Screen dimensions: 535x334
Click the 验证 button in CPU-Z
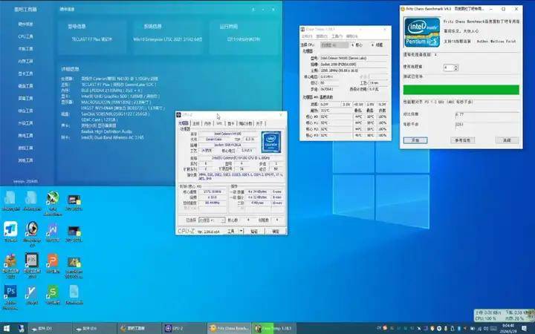[254, 231]
